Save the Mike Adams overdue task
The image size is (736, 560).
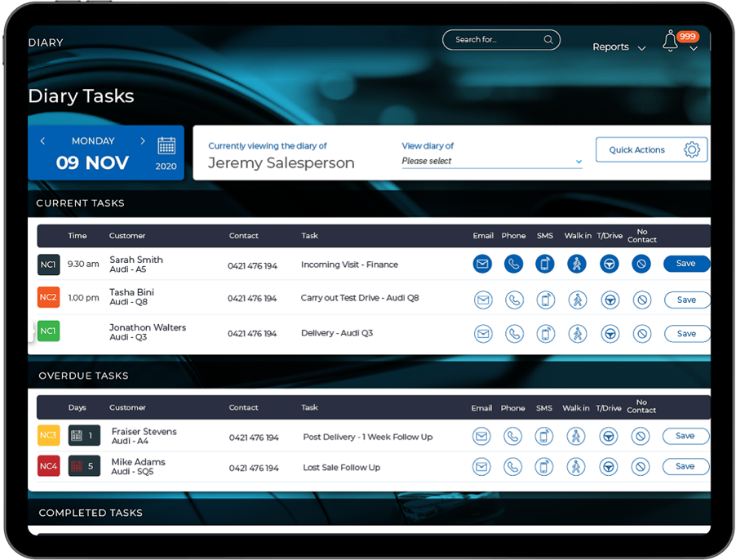[685, 467]
